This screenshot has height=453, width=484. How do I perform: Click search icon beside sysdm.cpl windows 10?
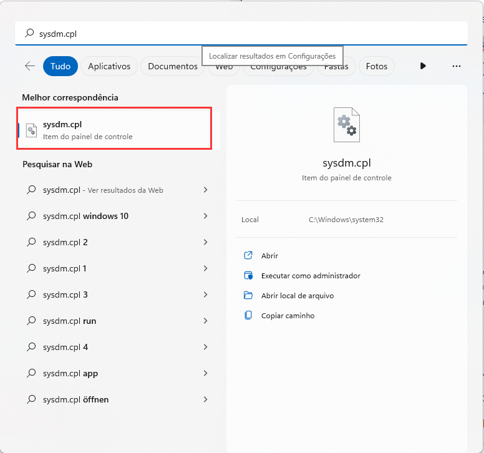31,216
